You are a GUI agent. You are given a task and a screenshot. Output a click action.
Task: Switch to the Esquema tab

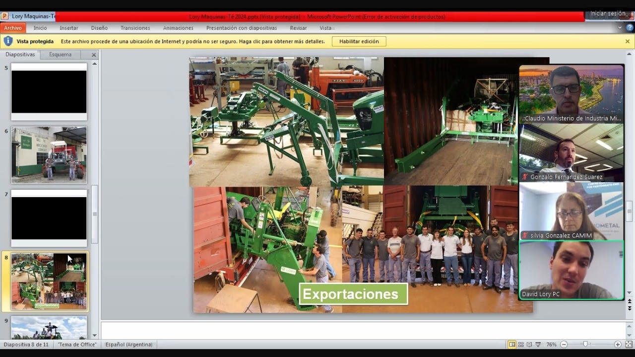point(60,55)
